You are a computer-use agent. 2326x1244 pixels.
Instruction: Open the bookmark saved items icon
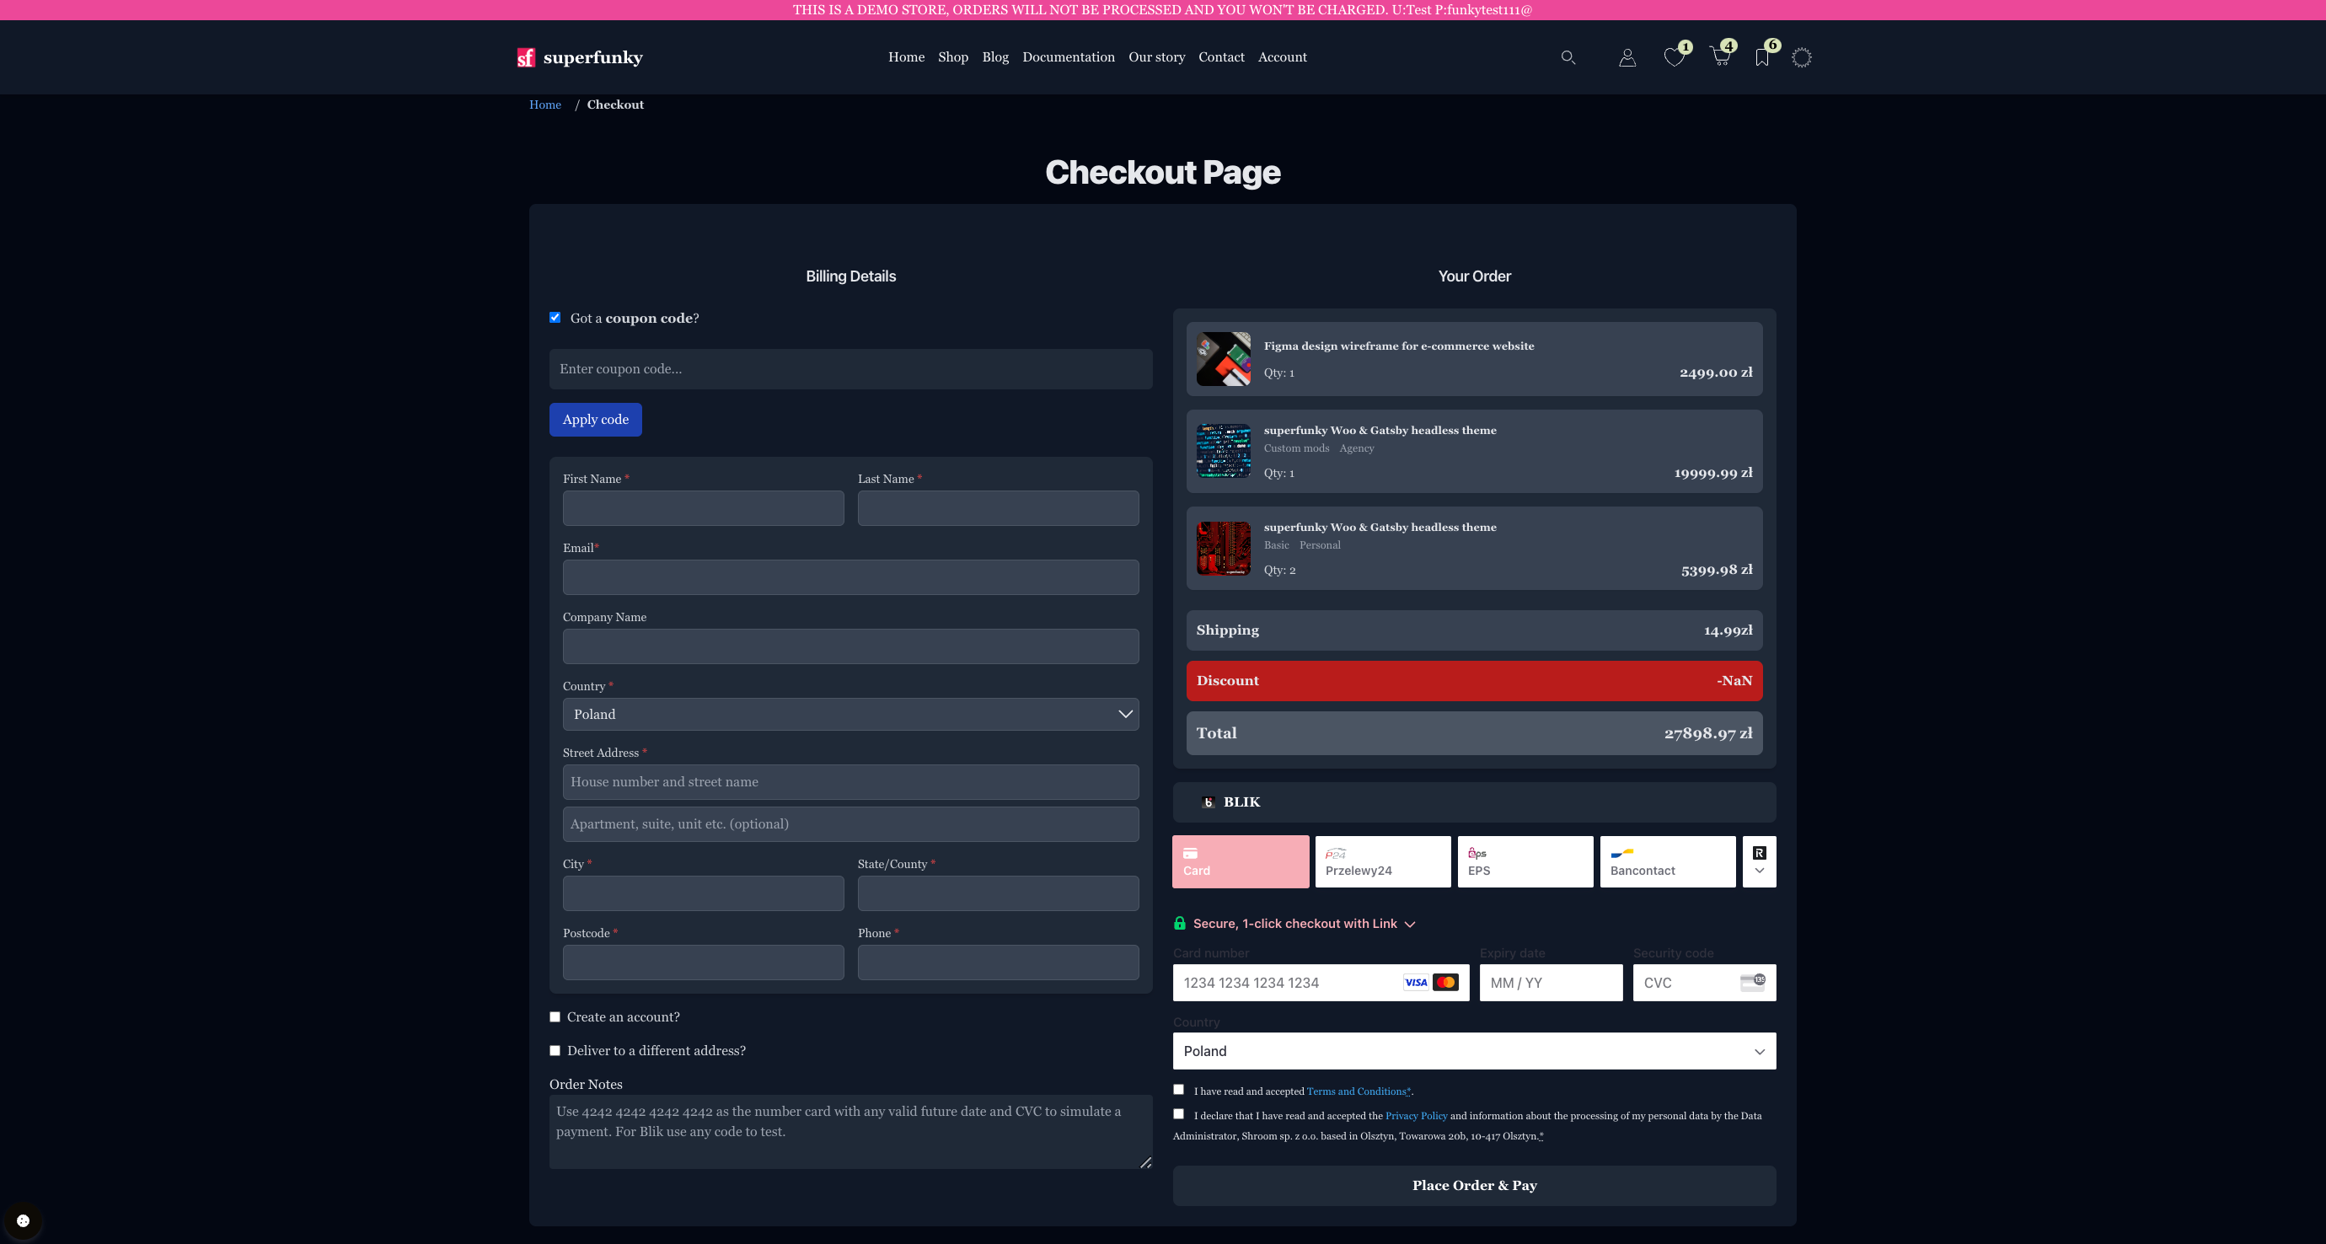point(1761,58)
